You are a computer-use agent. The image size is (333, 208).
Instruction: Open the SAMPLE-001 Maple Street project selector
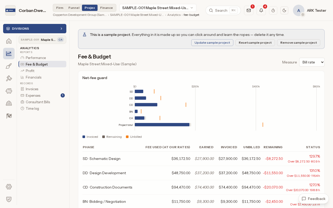point(158,8)
